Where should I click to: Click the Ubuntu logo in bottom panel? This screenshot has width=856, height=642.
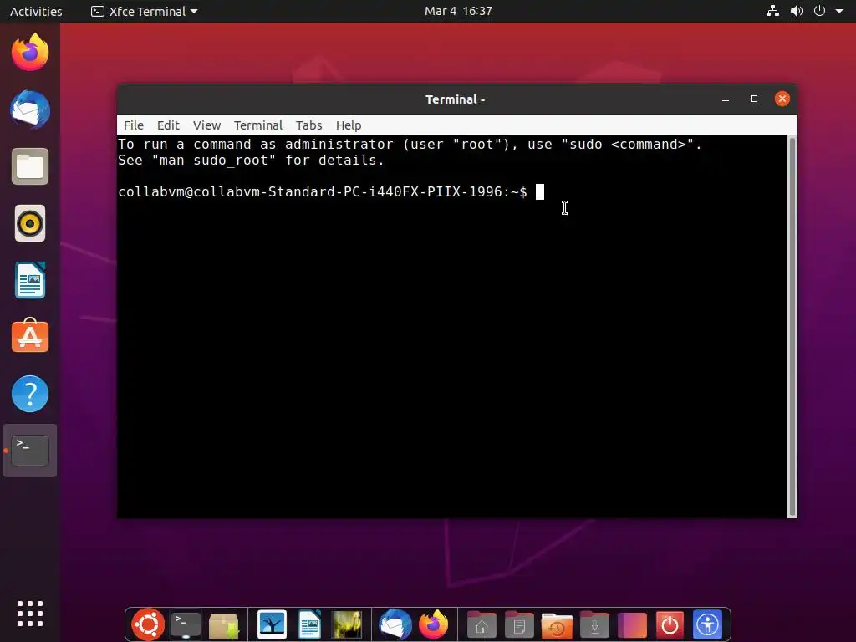[x=148, y=624]
